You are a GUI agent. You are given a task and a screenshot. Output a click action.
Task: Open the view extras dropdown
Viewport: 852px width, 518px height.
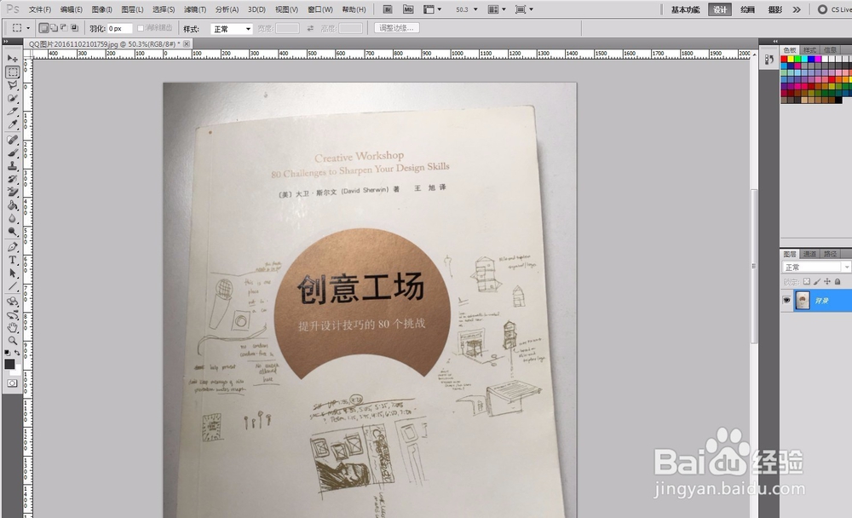433,9
